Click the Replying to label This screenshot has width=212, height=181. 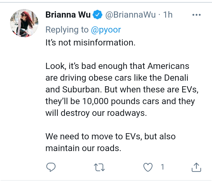pyautogui.click(x=67, y=30)
